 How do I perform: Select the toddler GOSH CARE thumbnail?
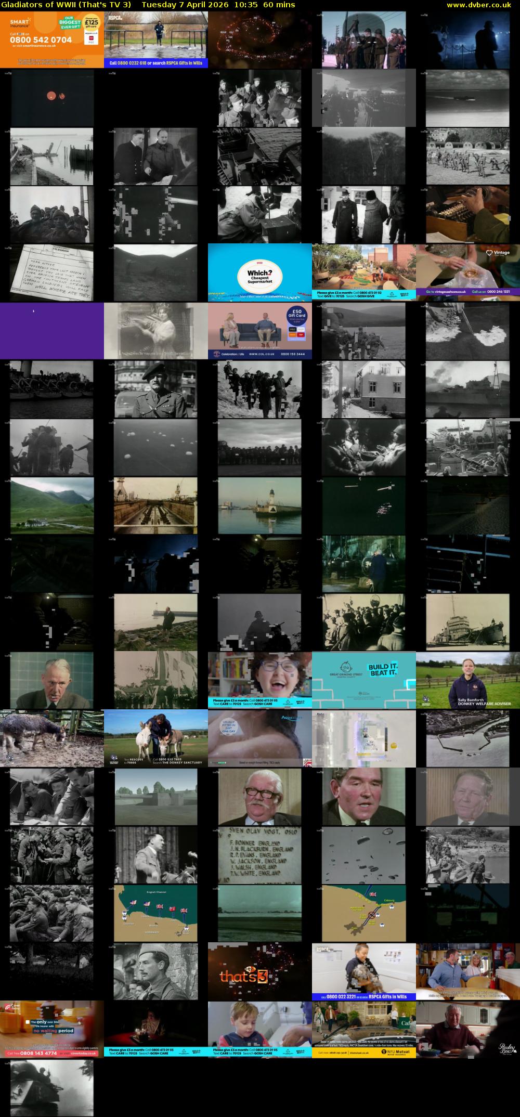coord(260,1029)
